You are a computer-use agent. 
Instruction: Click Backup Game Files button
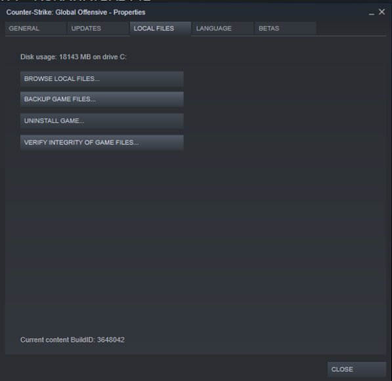click(102, 99)
